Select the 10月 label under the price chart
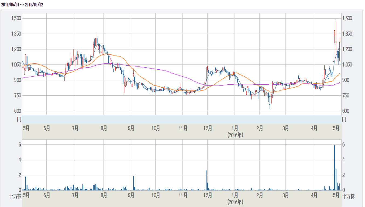The image size is (365, 207). (156, 129)
